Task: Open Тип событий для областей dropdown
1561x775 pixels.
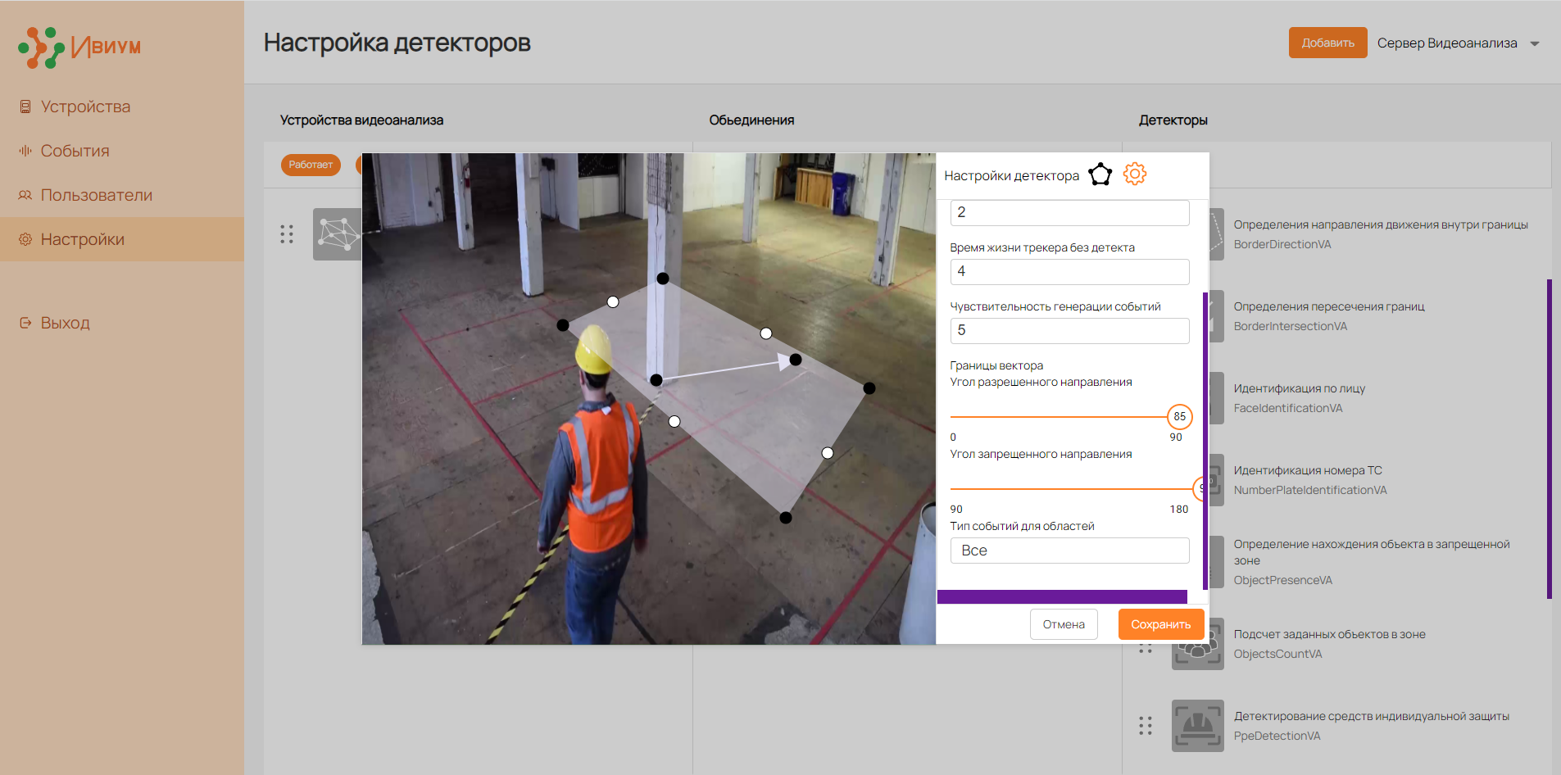Action: coord(1069,551)
